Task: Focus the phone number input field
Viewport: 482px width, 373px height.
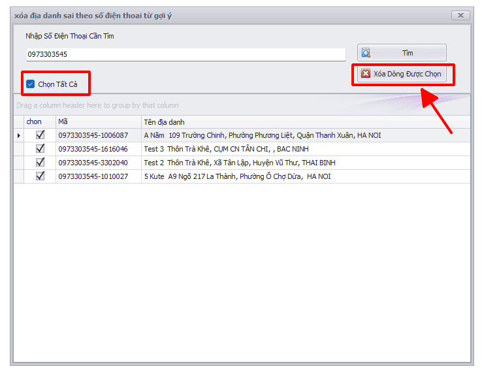Action: tap(186, 54)
